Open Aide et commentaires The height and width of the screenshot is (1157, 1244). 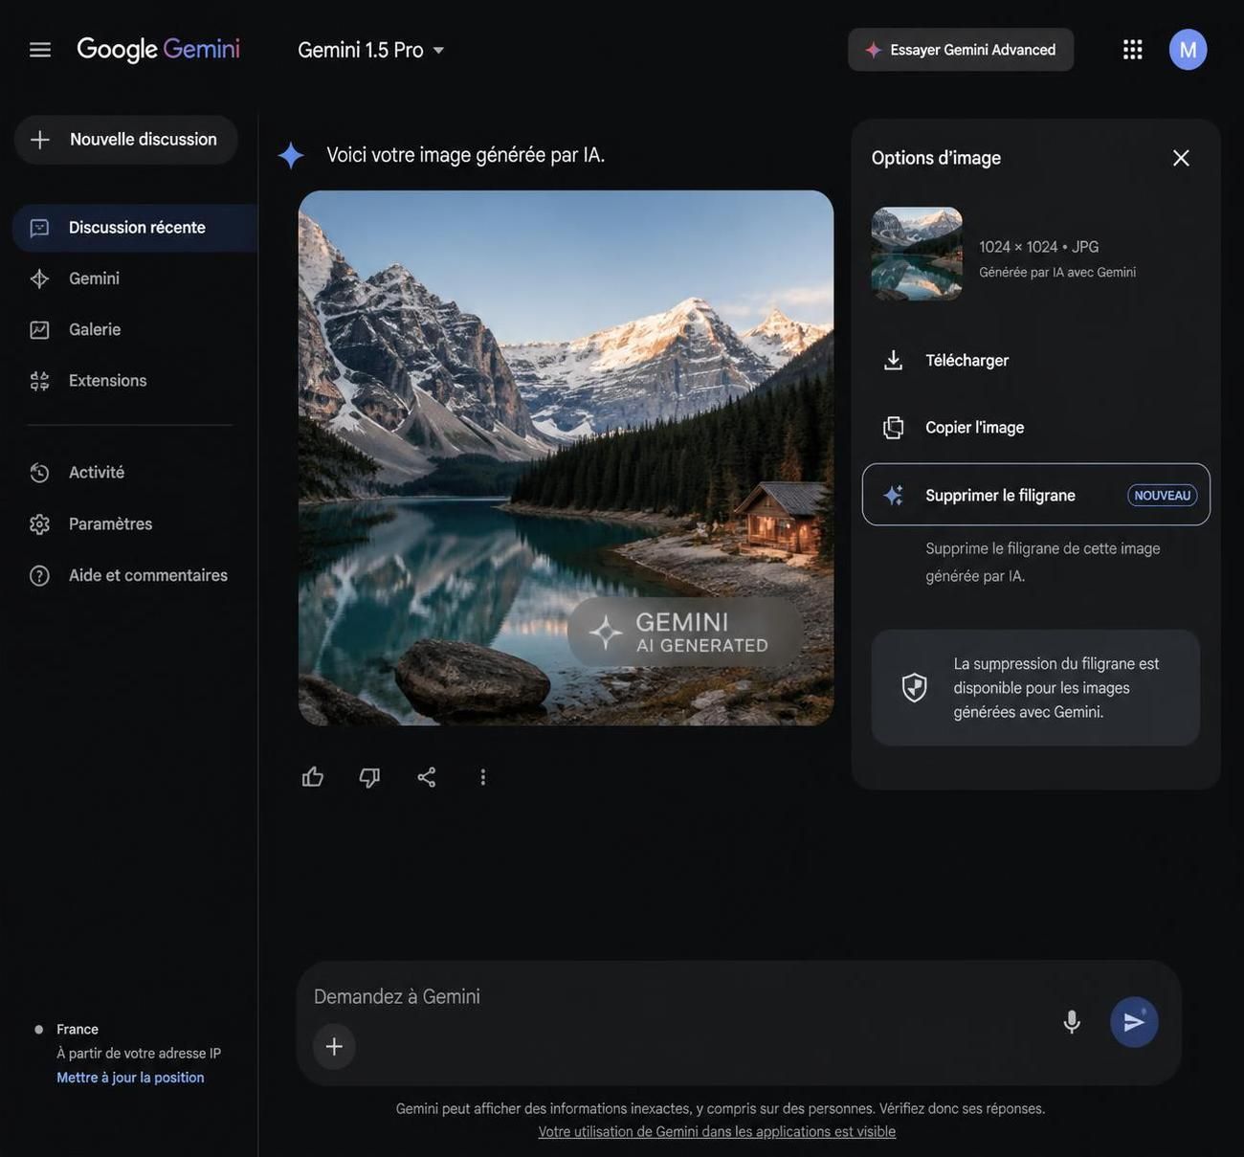tap(148, 575)
